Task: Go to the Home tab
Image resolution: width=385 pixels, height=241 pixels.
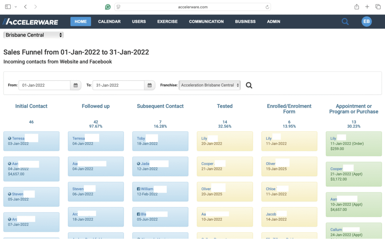Action: point(80,21)
